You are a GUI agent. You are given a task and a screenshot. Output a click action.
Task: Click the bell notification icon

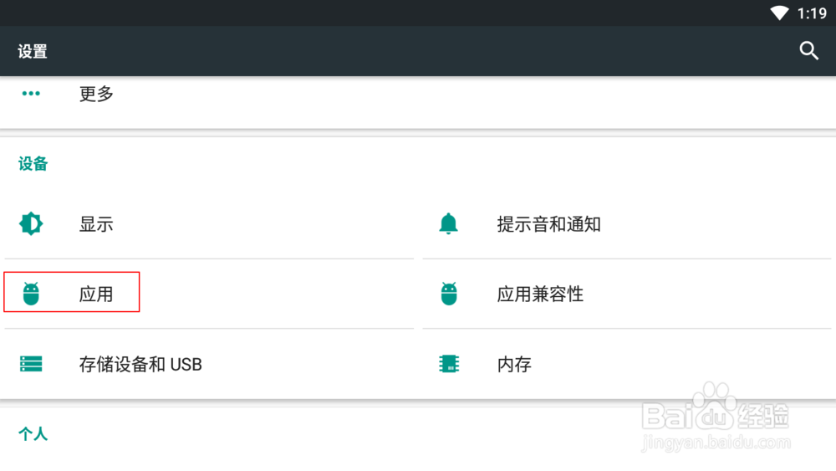[448, 223]
